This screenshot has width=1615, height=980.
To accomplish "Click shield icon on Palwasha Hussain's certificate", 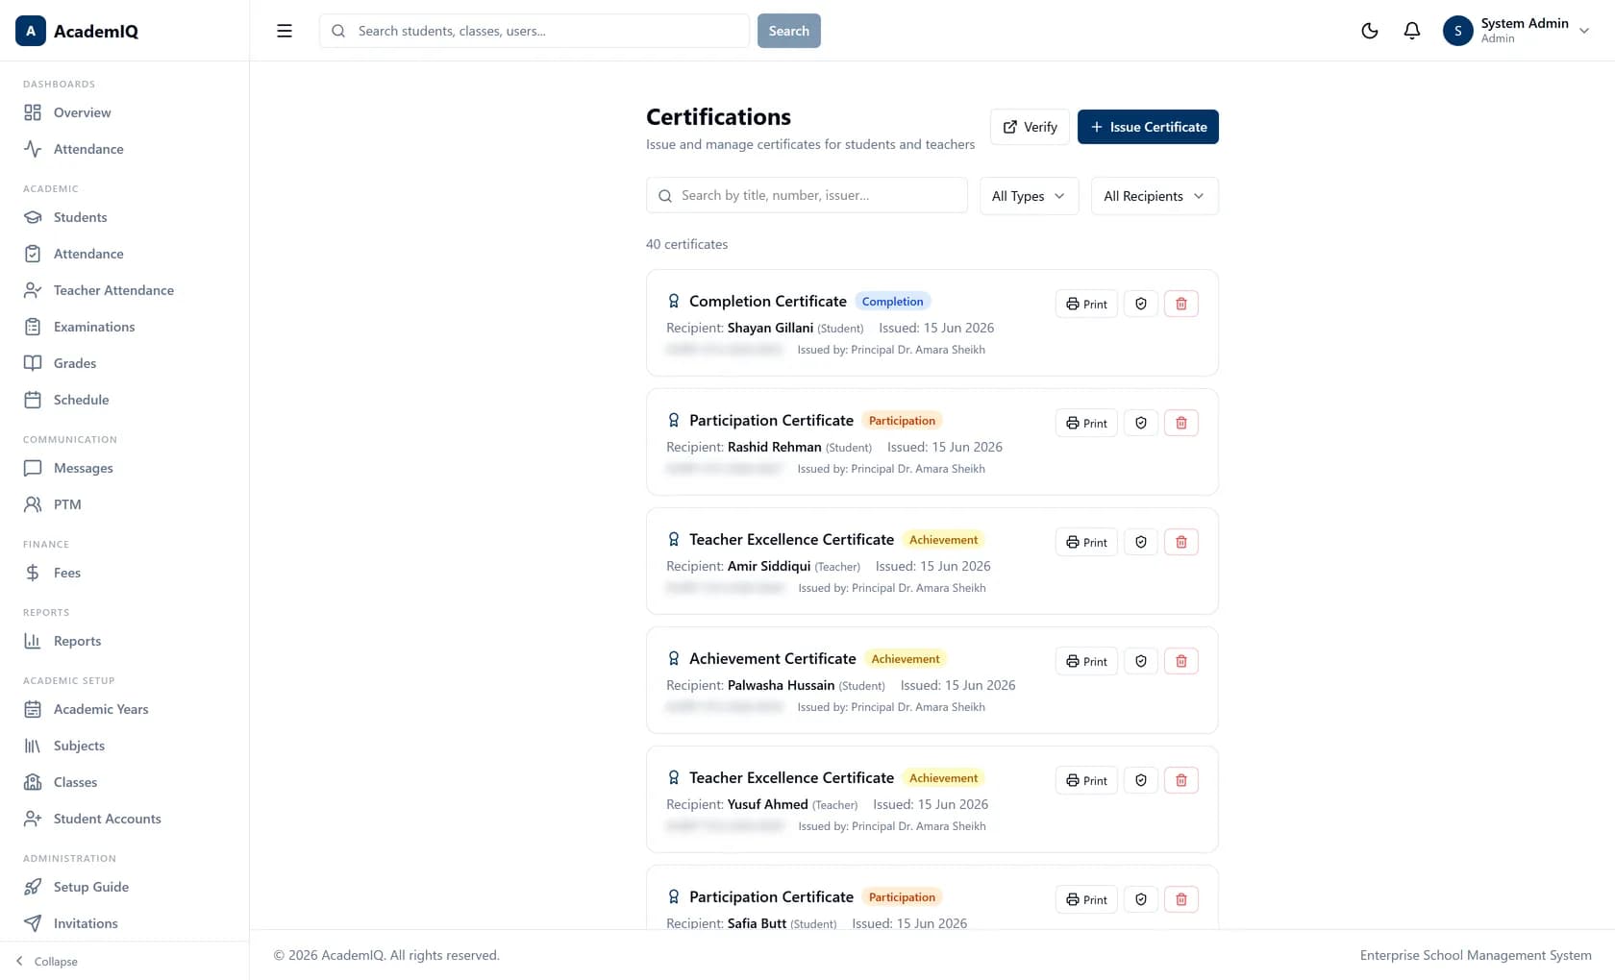I will [1141, 661].
